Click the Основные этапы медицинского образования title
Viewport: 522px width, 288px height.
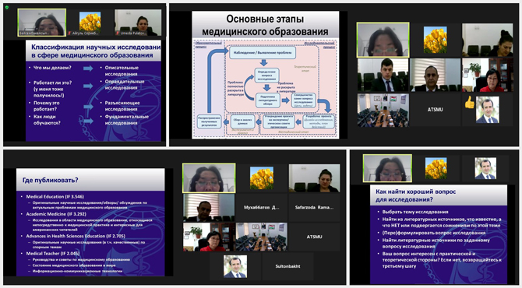265,25
